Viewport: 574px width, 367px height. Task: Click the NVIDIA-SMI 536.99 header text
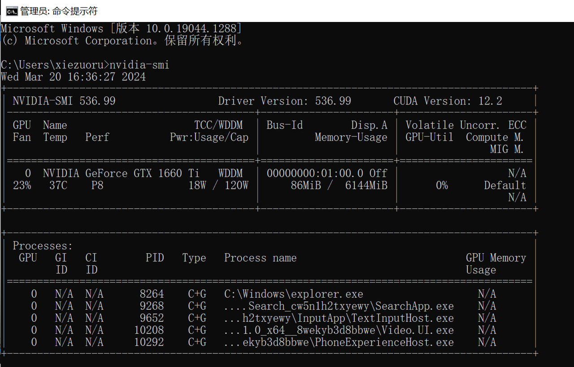click(64, 101)
